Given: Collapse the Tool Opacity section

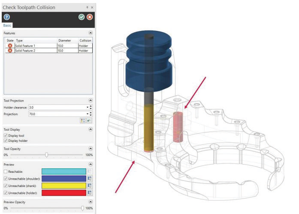Looking at the screenshot, I should [x=91, y=149].
